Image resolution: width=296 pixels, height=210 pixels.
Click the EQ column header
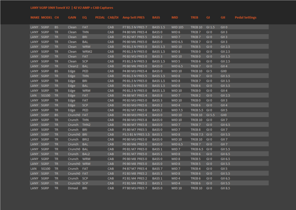pos(84,17)
